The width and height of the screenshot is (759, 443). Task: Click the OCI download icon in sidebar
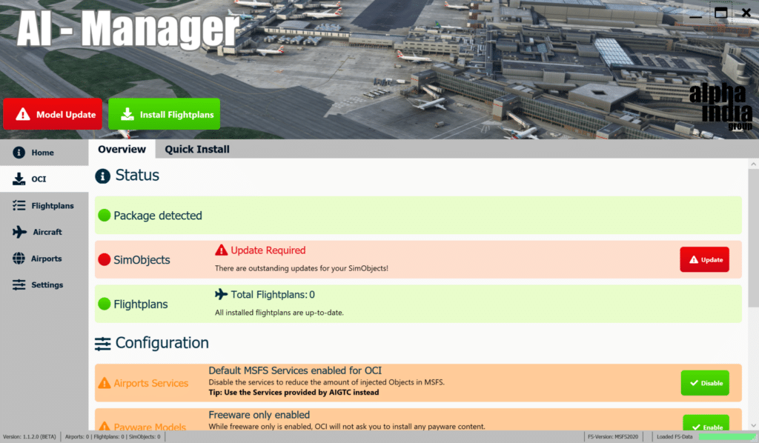coord(19,179)
